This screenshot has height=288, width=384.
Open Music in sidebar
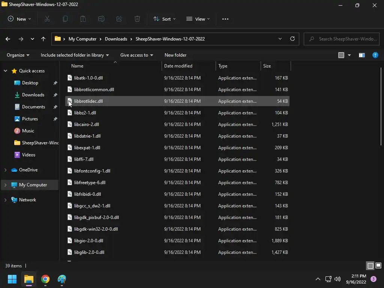pyautogui.click(x=28, y=131)
